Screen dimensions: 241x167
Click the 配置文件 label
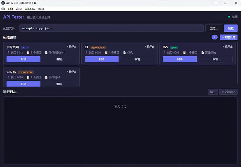pos(9,28)
